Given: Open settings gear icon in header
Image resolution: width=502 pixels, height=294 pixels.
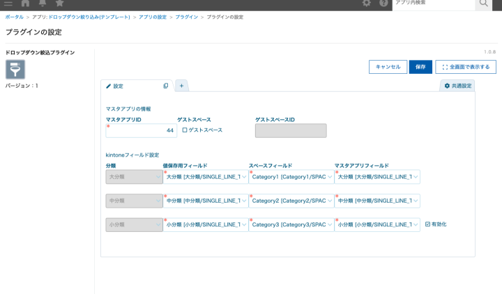Looking at the screenshot, I should click(367, 4).
